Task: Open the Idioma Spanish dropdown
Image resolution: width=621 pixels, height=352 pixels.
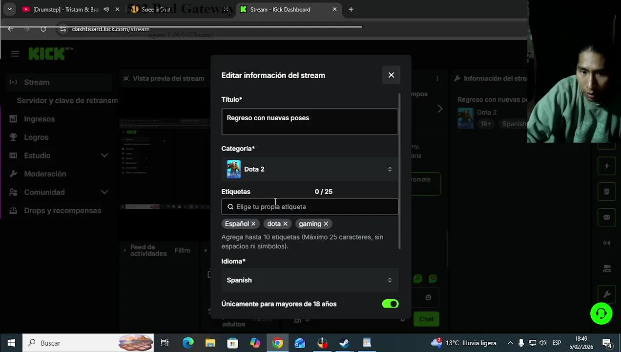Action: pos(310,280)
